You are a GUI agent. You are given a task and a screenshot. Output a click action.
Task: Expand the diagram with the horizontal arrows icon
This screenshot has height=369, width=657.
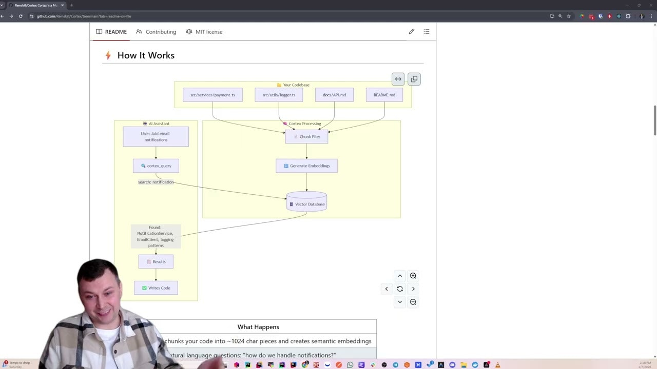(398, 79)
